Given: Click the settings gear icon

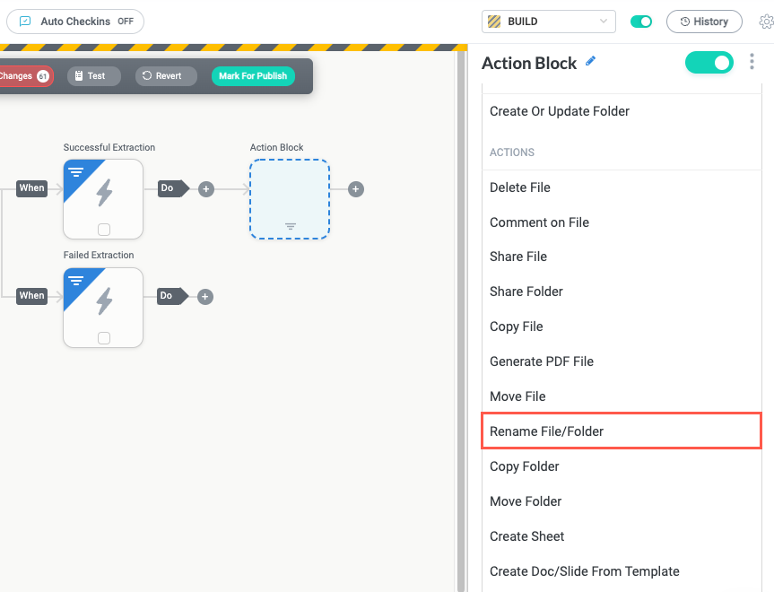Looking at the screenshot, I should [765, 21].
